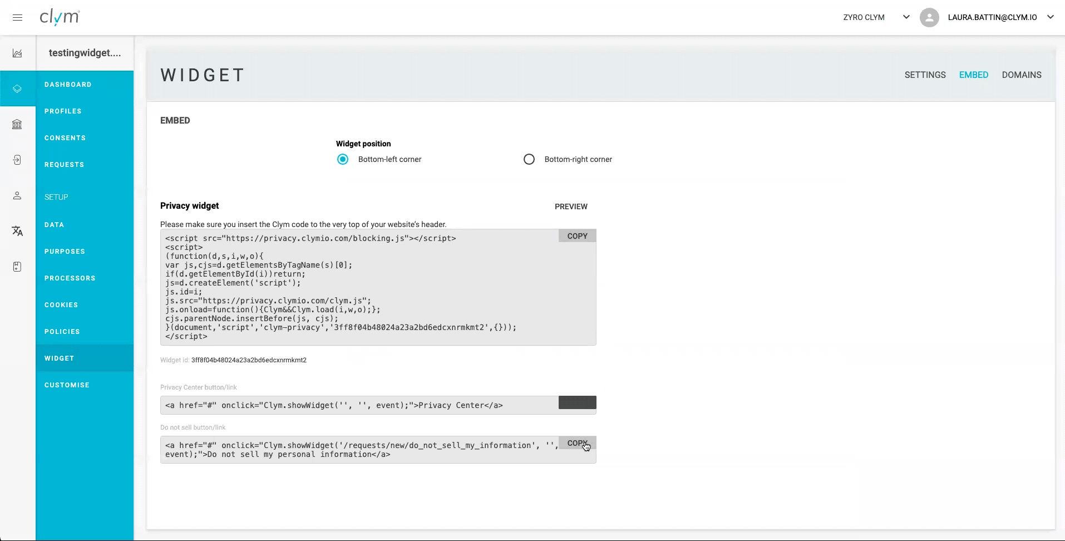Expand the ZYRO CLYM company dropdown
Screen dimensions: 1065x541
pyautogui.click(x=906, y=17)
